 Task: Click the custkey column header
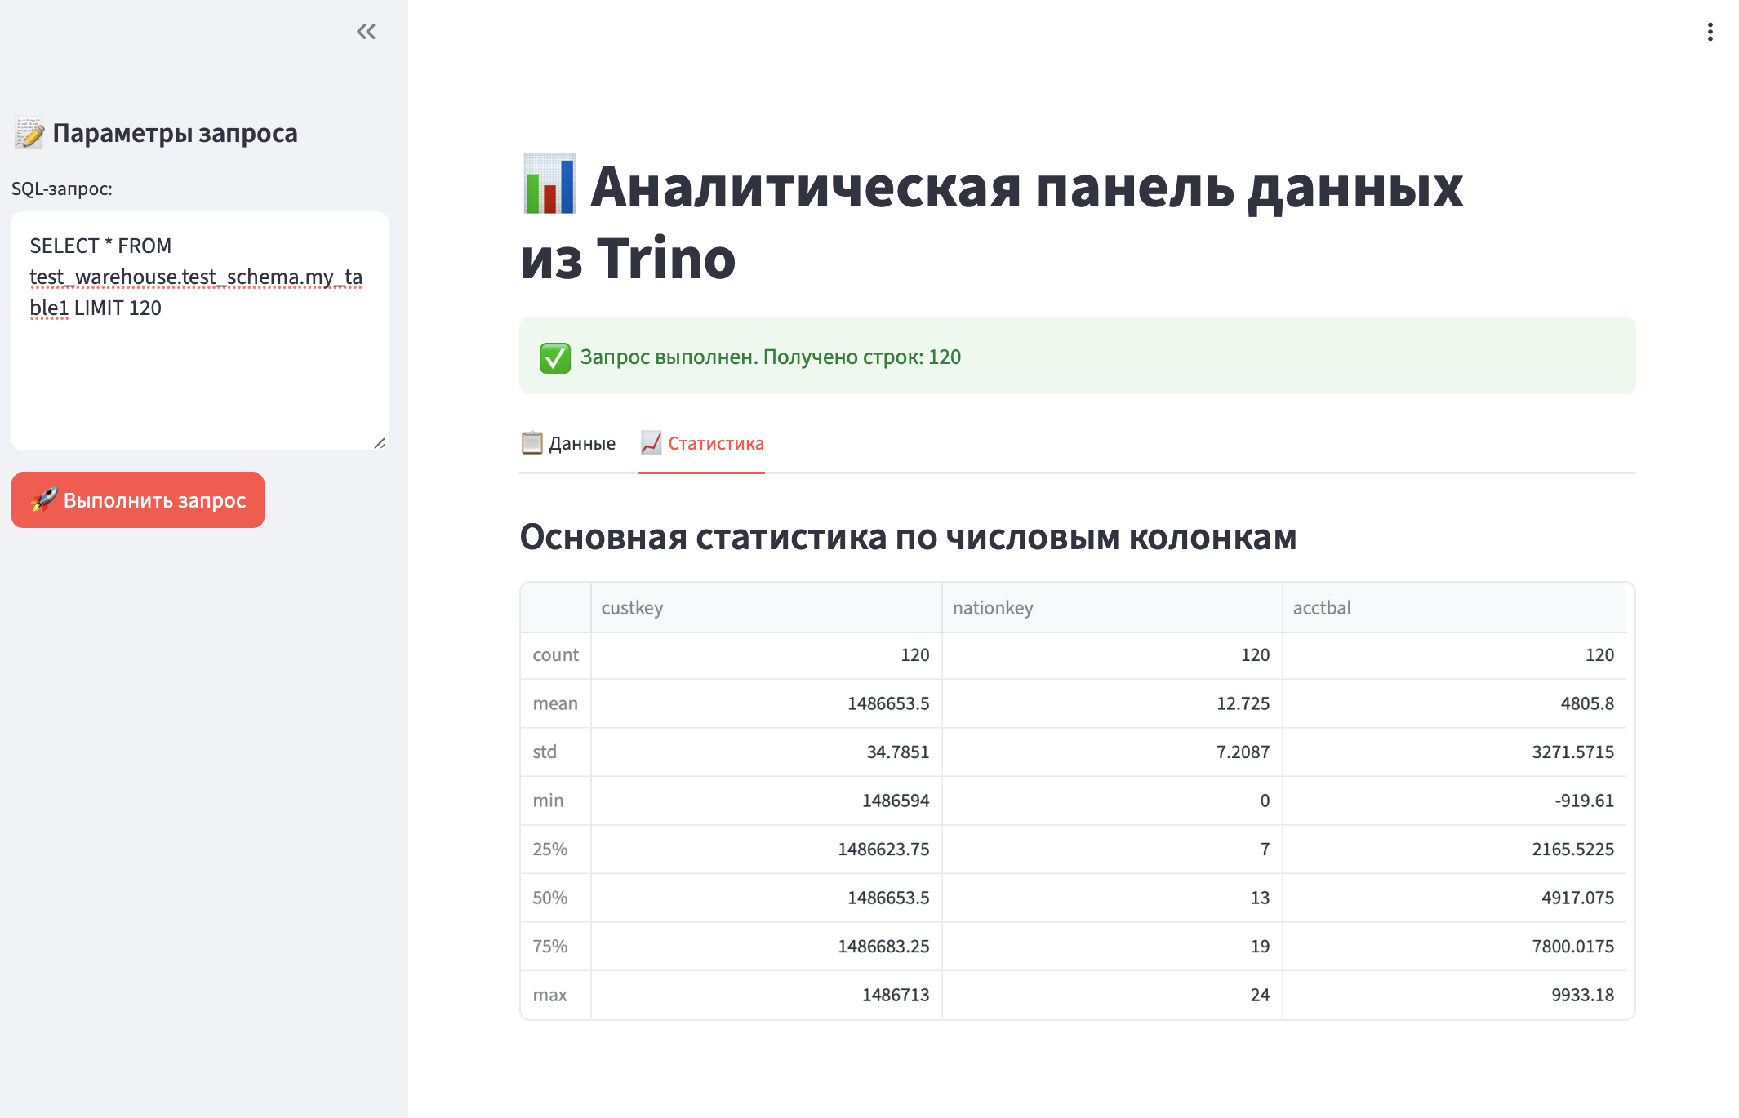coord(632,608)
